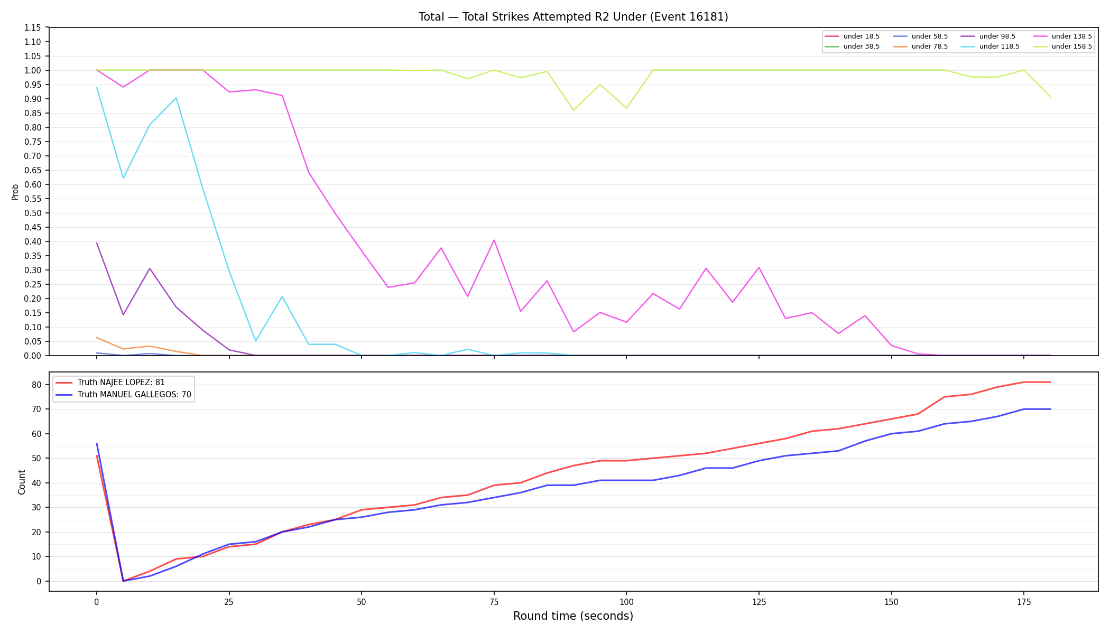Click the 20 tick on Count axis
This screenshot has height=634, width=1110.
coord(36,532)
